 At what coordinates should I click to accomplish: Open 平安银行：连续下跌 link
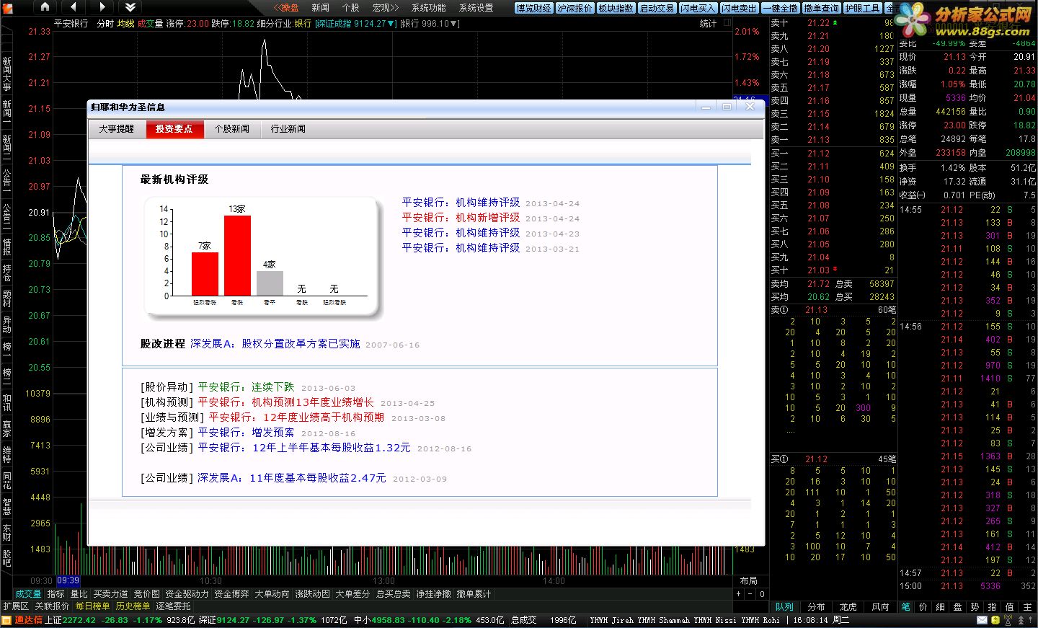246,387
